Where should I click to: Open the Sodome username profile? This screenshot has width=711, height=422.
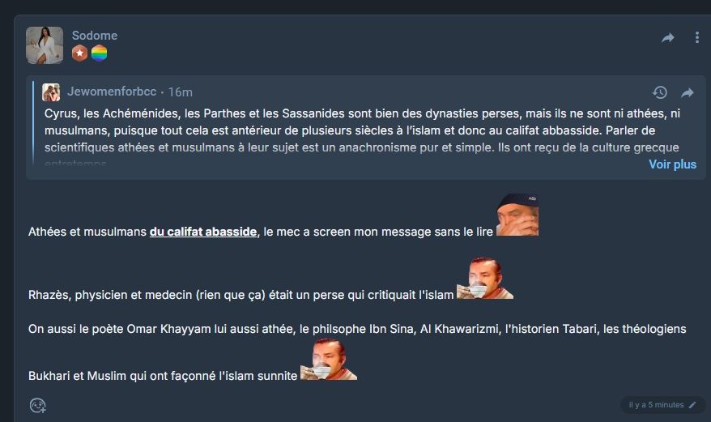(x=94, y=36)
